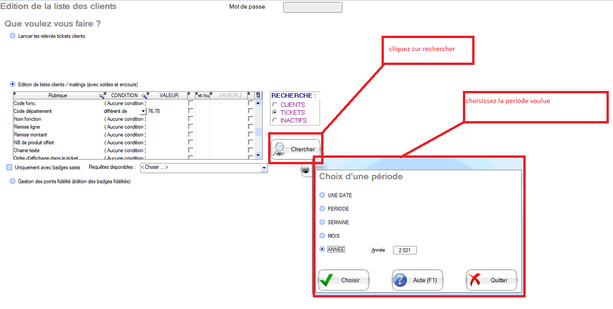The height and width of the screenshot is (309, 613).
Task: Click the green checkmark icon on Choisir
Action: (327, 280)
